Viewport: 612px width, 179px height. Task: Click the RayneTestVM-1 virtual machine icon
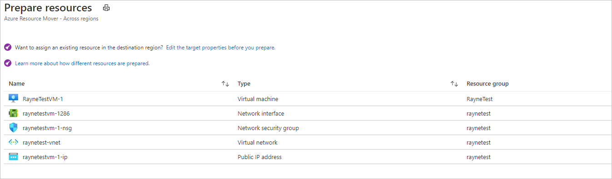click(13, 99)
